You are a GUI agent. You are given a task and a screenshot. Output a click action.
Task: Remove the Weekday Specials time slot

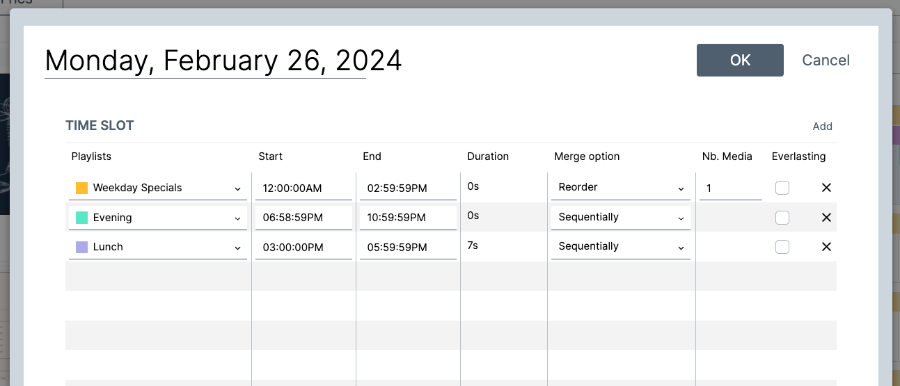point(826,188)
